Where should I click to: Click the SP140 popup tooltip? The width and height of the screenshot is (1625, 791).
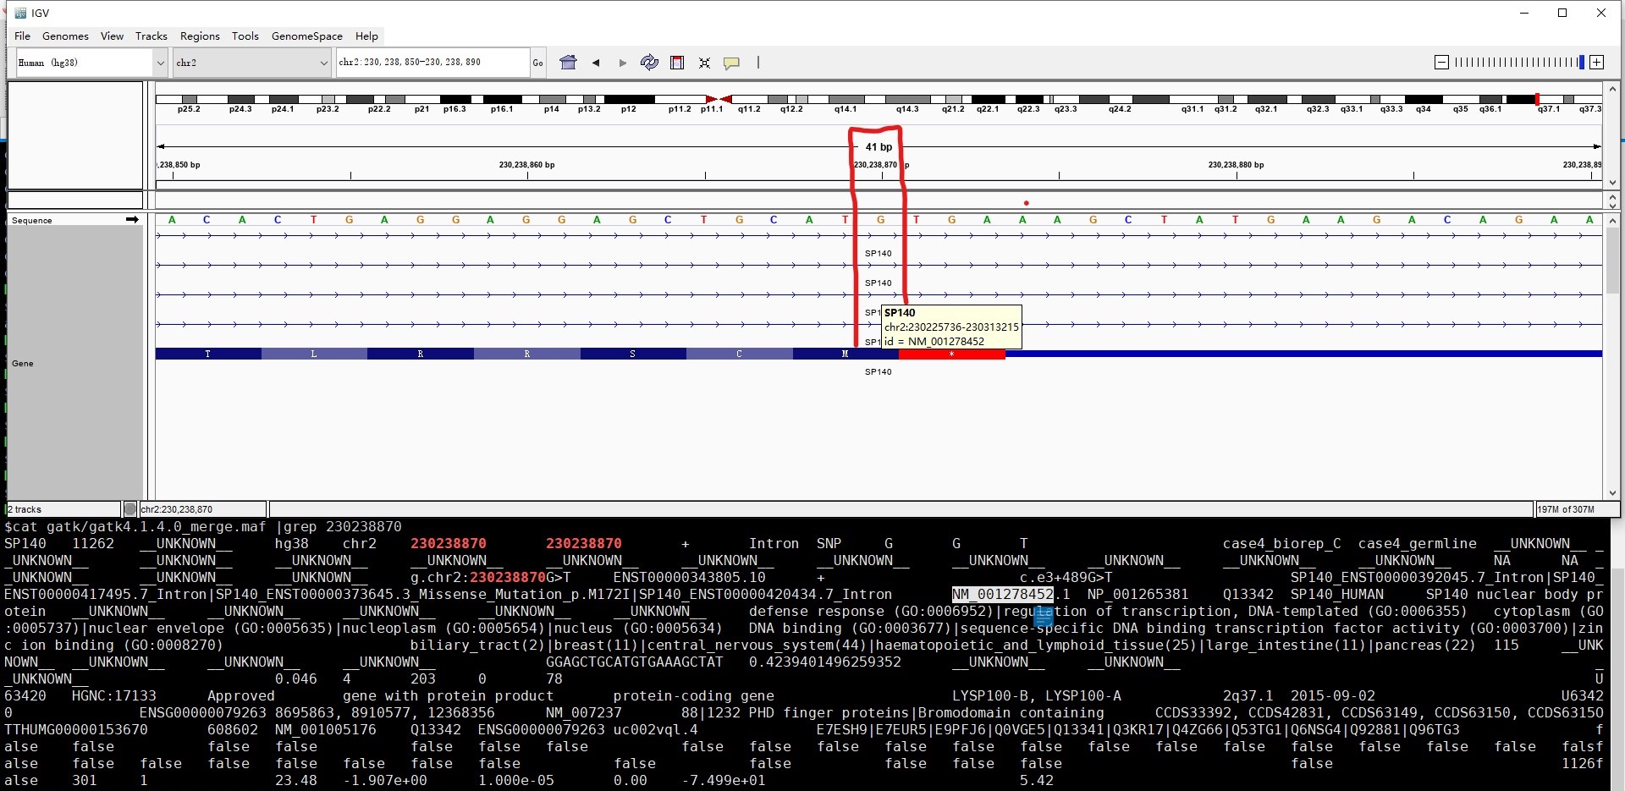click(951, 327)
